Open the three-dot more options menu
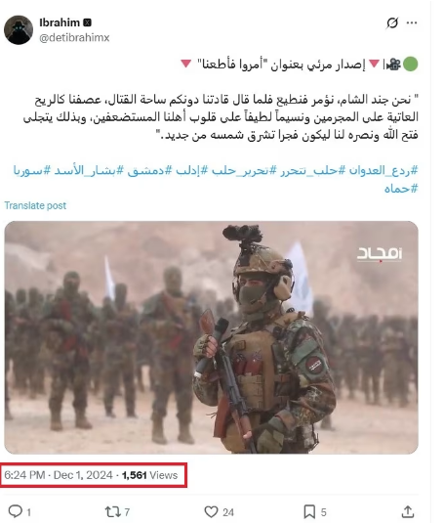 (x=412, y=22)
